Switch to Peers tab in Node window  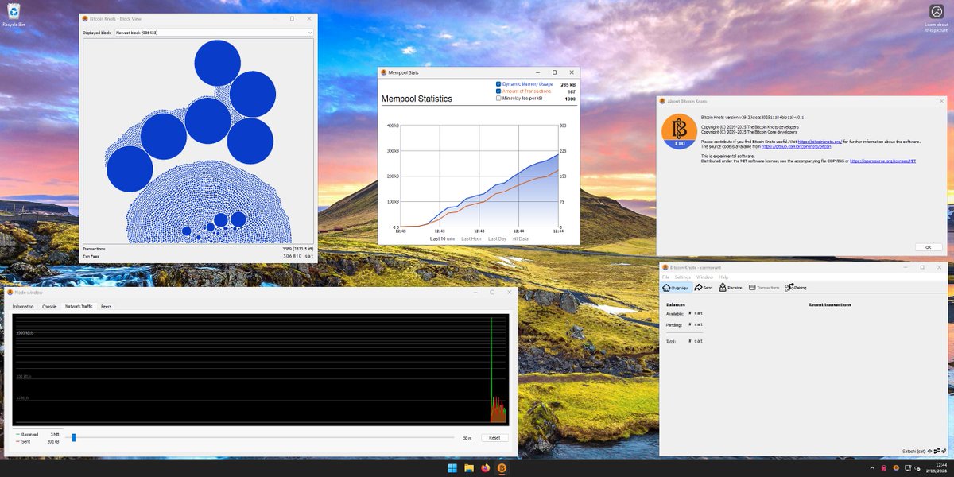[x=106, y=306]
